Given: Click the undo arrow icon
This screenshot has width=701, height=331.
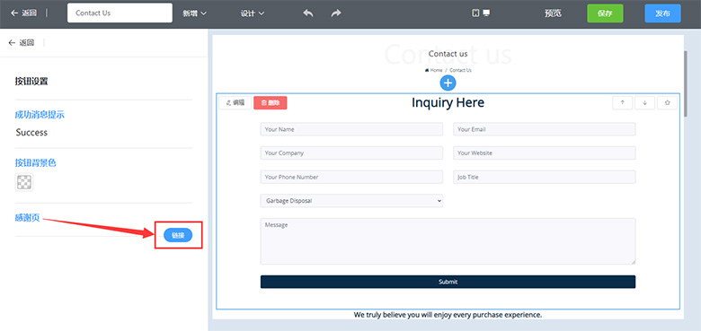Looking at the screenshot, I should point(308,13).
